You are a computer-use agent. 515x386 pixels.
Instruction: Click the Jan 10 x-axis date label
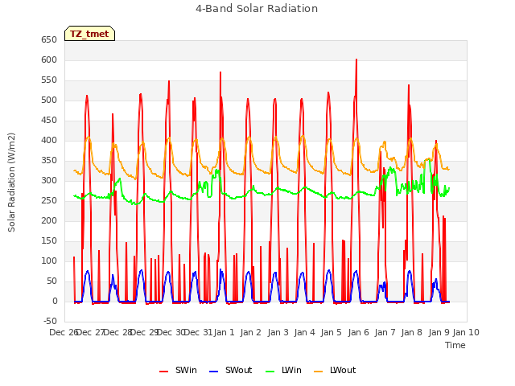pos(466,332)
